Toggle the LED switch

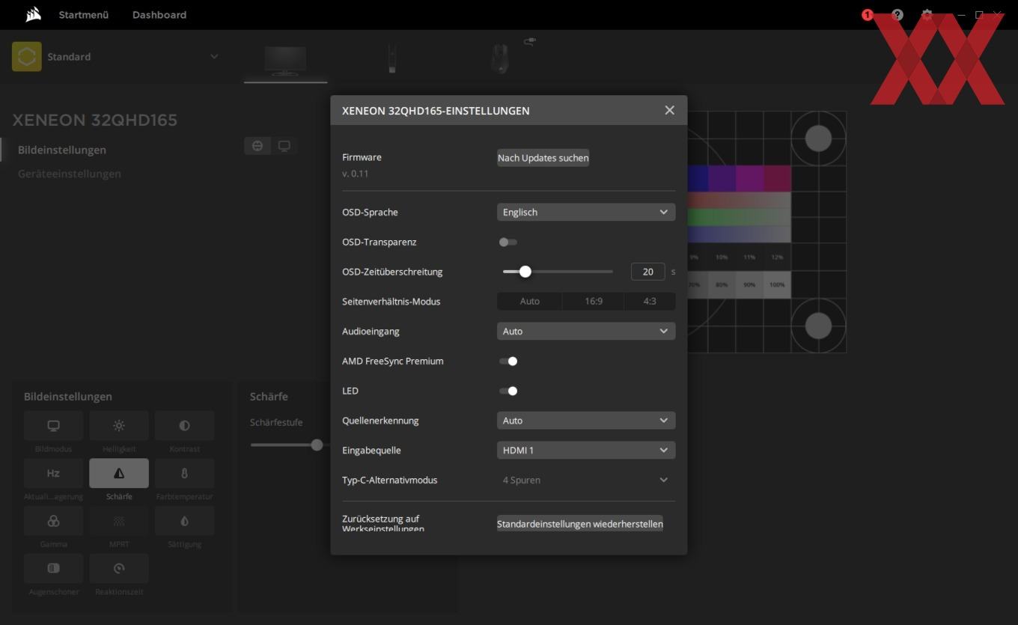coord(508,391)
